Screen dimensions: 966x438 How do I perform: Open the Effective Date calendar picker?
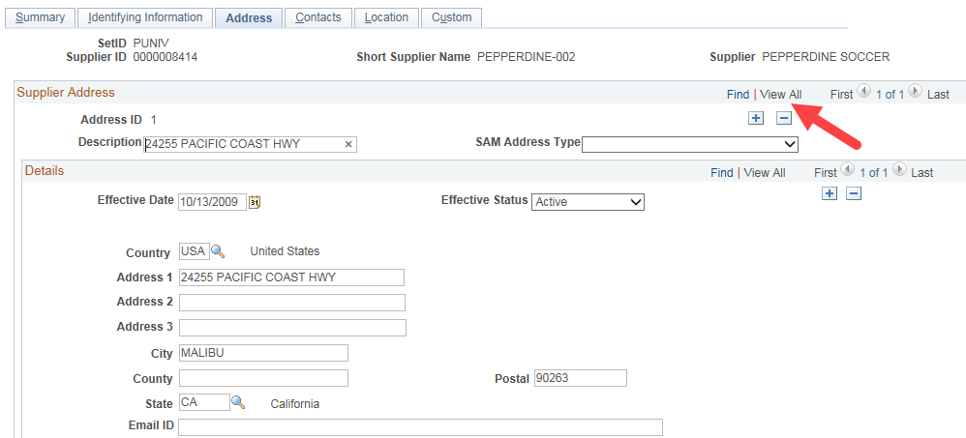click(x=256, y=202)
